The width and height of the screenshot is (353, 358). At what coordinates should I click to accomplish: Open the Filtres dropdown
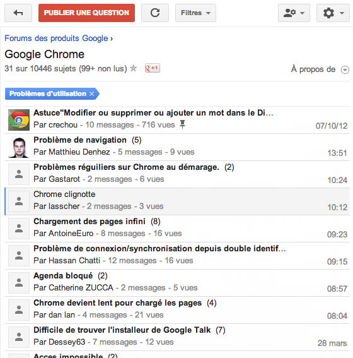pos(195,13)
